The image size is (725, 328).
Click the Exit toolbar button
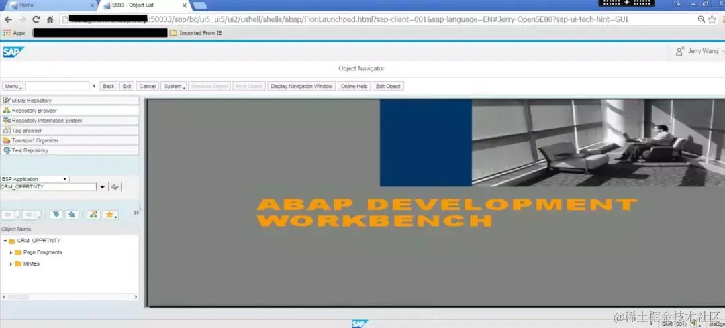127,86
